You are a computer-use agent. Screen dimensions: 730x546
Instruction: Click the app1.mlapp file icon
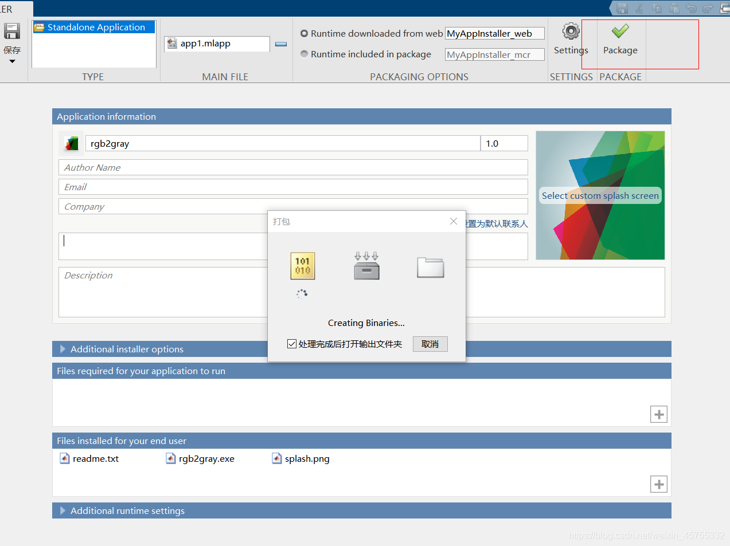172,44
